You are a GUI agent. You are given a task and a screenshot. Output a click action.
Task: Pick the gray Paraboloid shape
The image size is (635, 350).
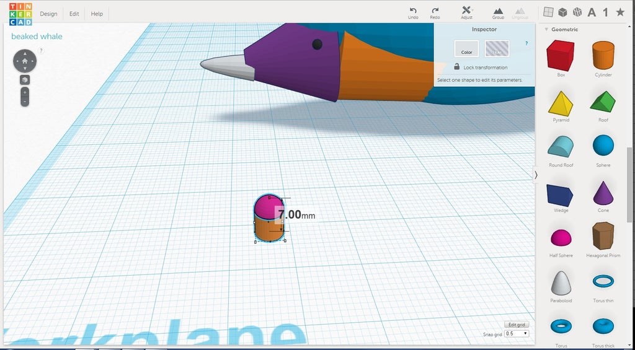(x=561, y=283)
